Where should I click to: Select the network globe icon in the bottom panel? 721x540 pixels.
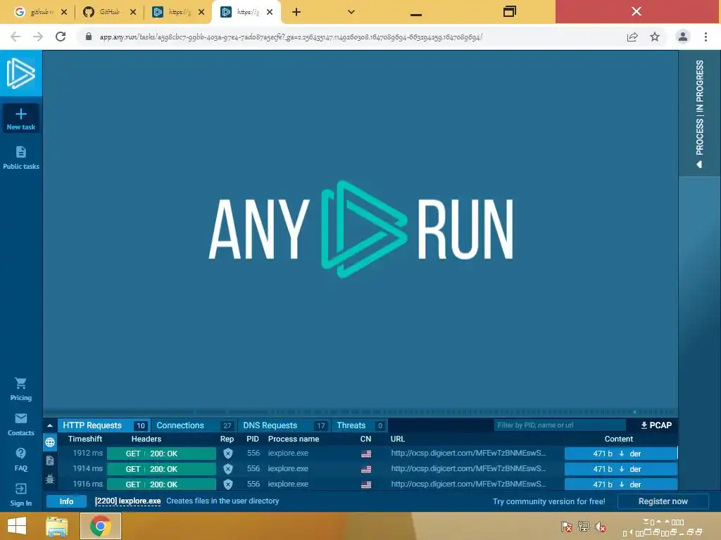(50, 442)
